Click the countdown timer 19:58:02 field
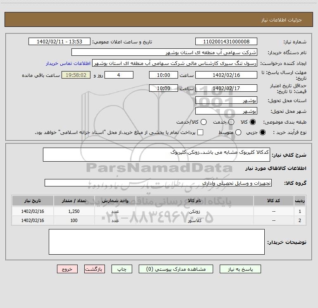The height and width of the screenshot is (308, 318). click(x=76, y=75)
